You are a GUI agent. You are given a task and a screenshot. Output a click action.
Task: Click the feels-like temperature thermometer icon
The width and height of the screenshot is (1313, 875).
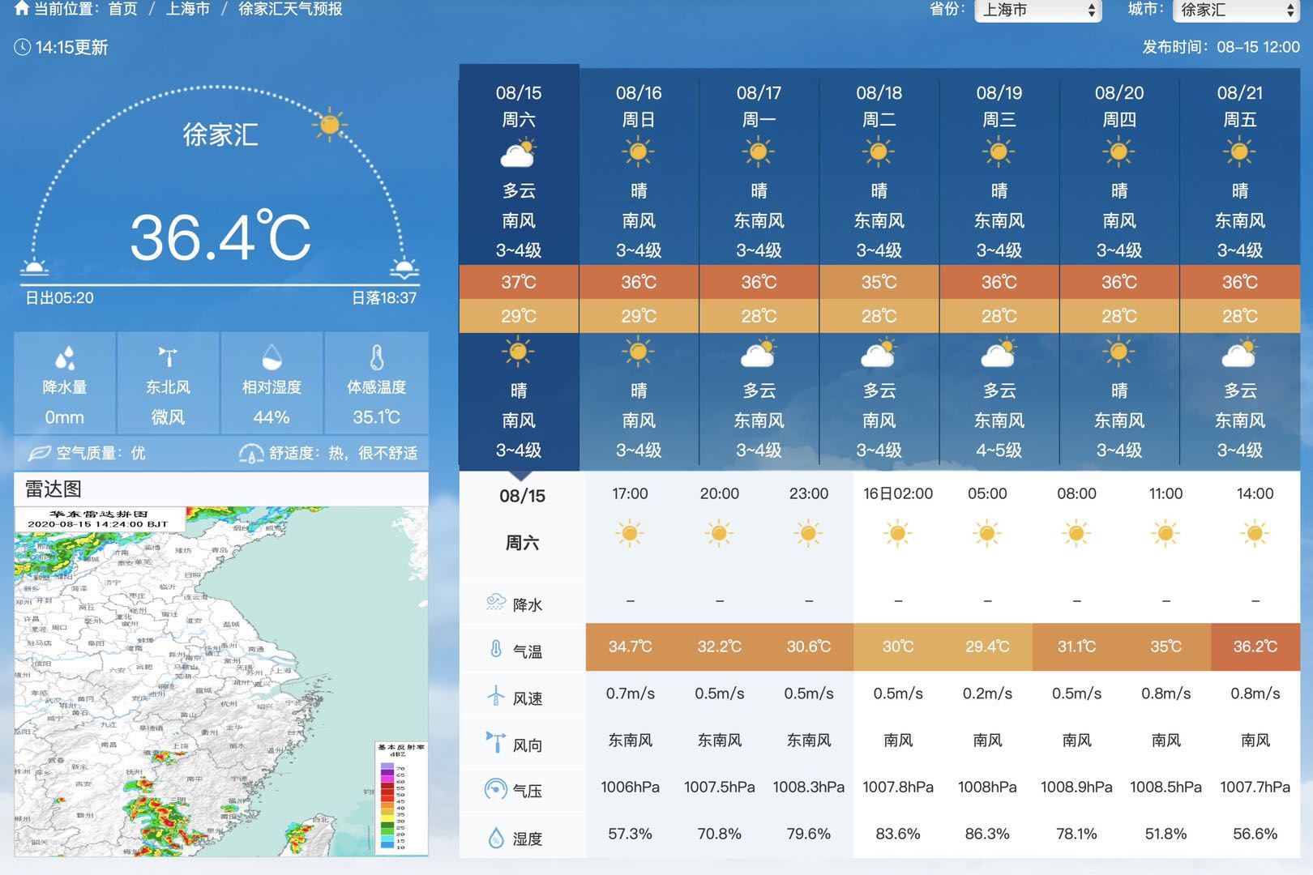point(376,357)
